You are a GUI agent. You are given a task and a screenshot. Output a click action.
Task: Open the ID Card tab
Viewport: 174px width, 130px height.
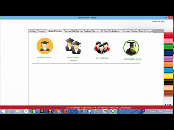click(104, 31)
